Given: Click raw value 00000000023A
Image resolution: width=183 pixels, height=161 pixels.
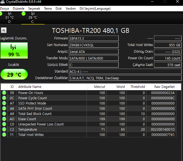Looking at the screenshot, I should [163, 93].
